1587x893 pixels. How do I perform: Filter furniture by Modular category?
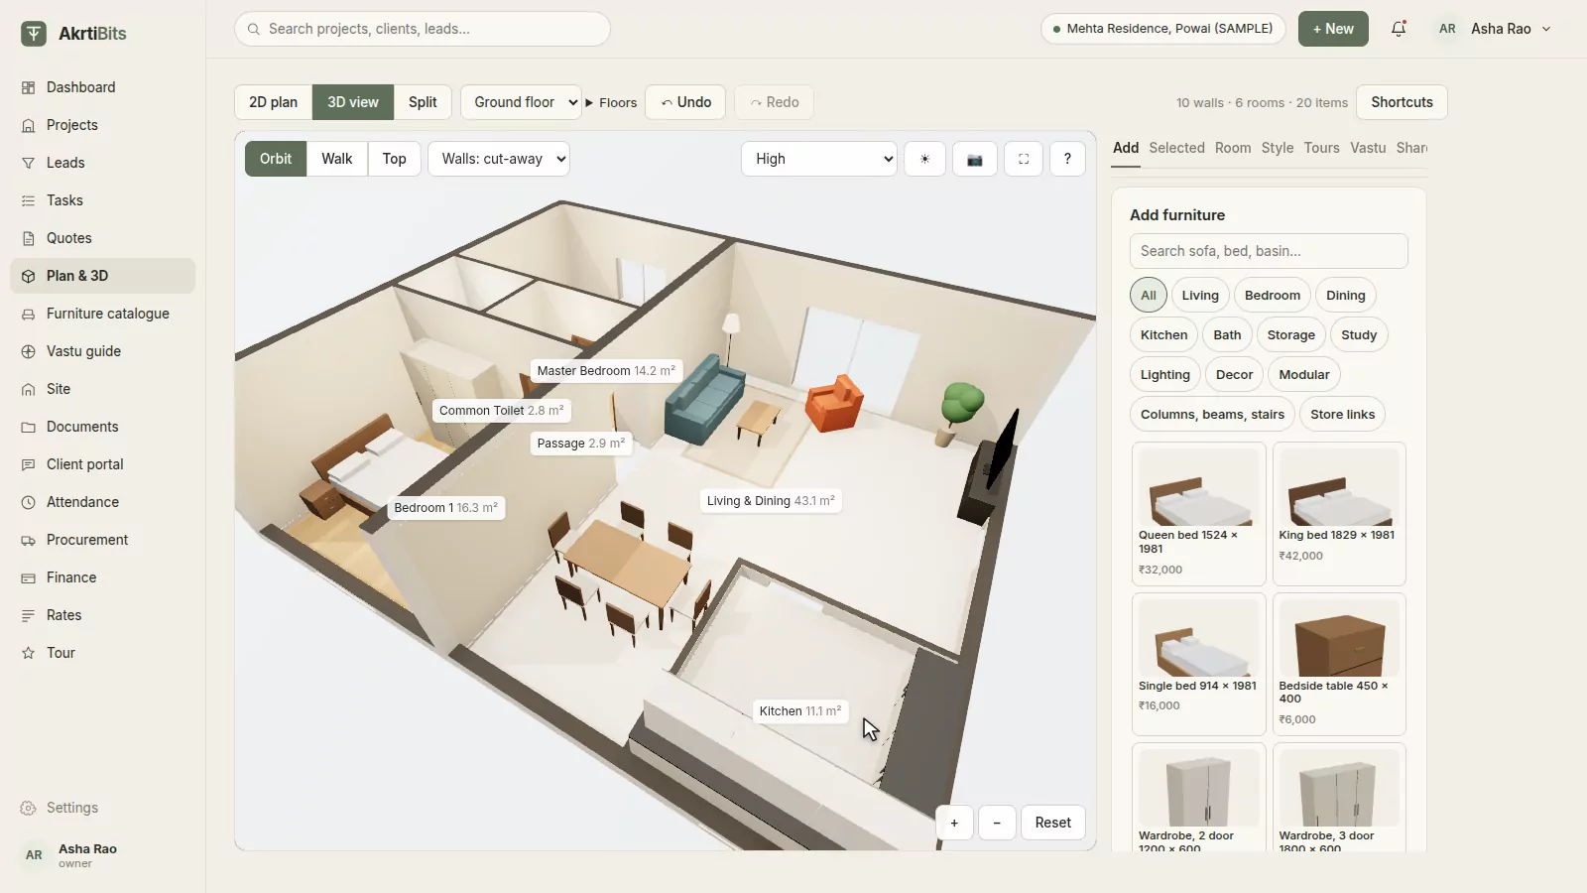1303,375
